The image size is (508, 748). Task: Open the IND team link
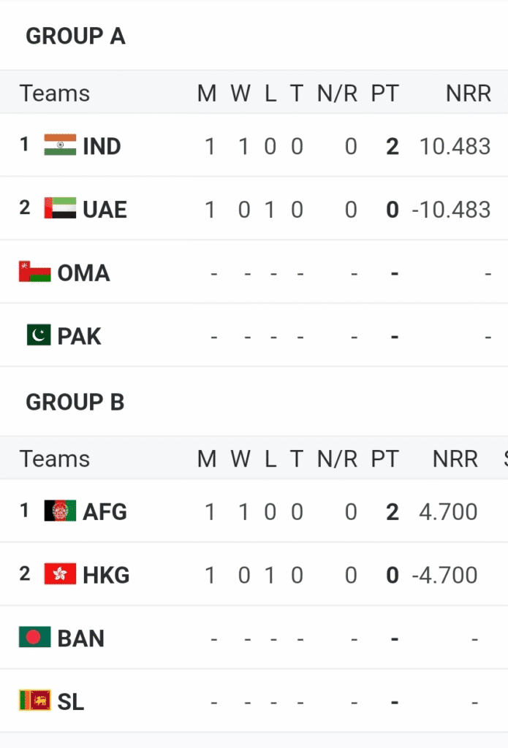coord(102,146)
